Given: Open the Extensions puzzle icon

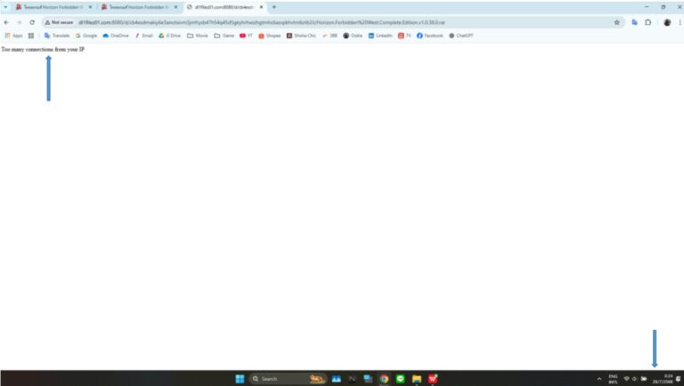Looking at the screenshot, I should pos(648,22).
